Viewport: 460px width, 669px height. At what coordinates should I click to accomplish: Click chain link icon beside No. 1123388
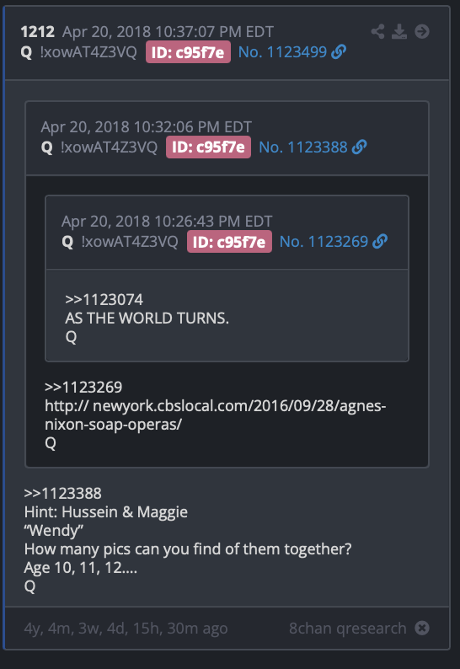tap(359, 147)
